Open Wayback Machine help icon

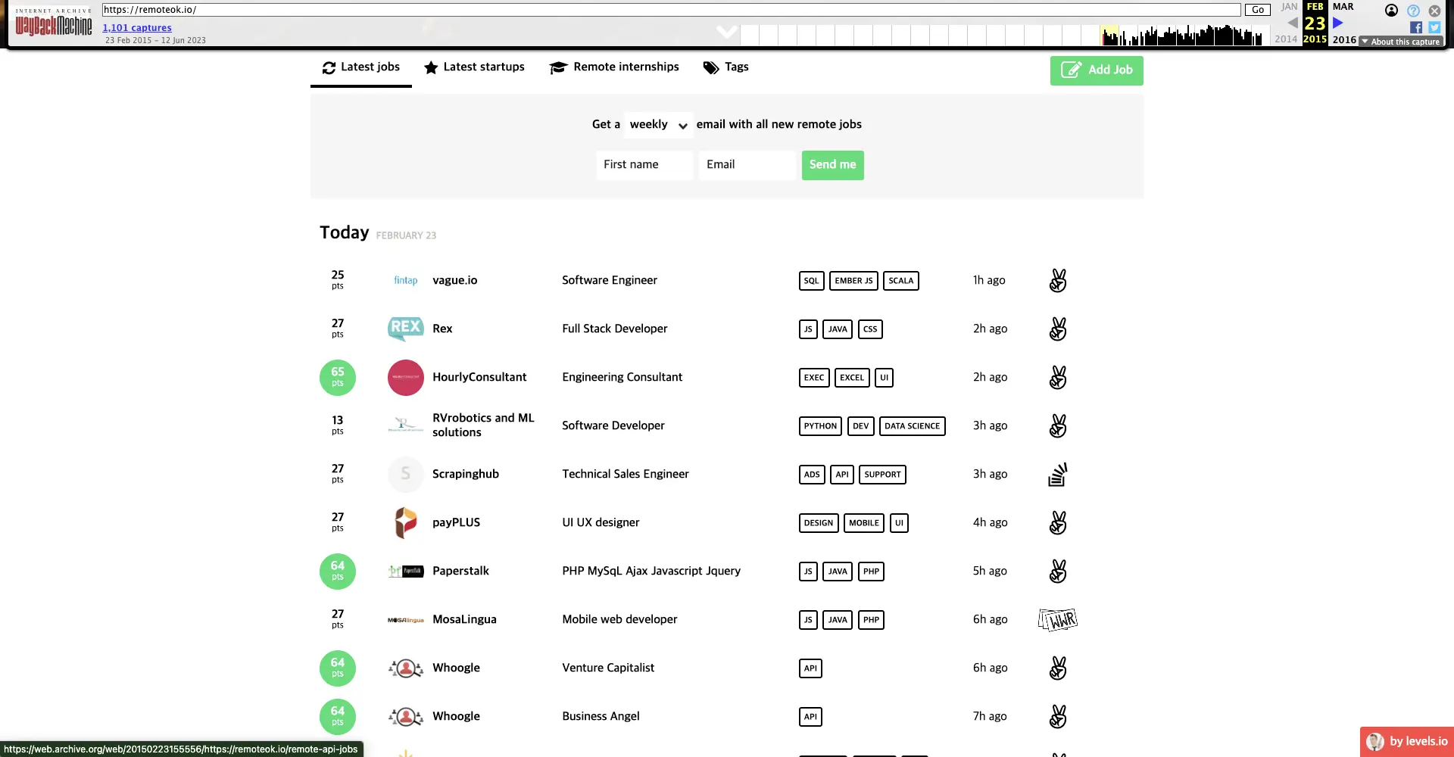click(1413, 11)
